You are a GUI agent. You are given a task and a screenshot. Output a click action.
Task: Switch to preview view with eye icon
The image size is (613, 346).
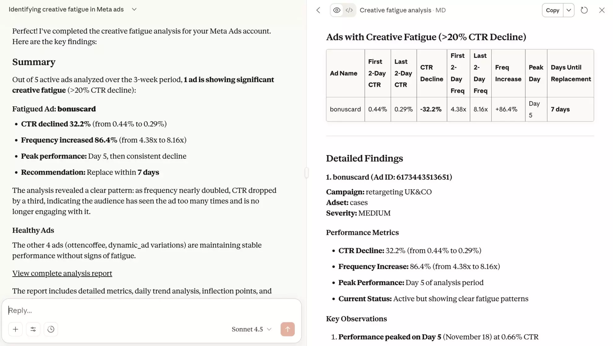pyautogui.click(x=337, y=10)
